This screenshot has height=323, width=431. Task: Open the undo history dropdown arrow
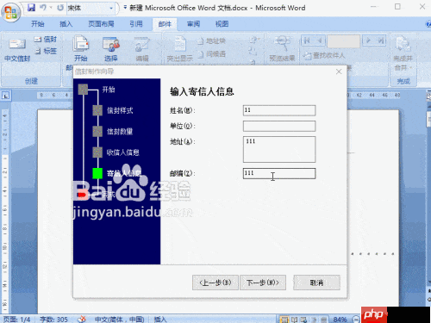point(51,8)
